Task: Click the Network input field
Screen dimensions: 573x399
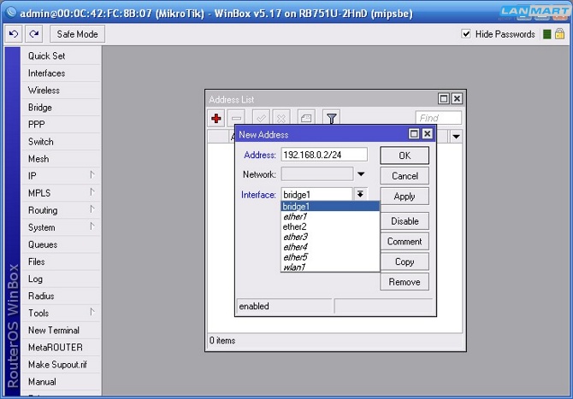Action: click(x=316, y=174)
